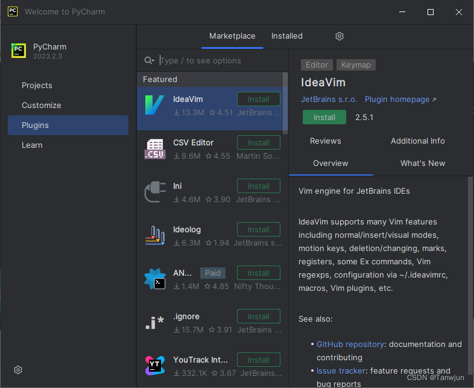Click PyCharm 2023.2.3 version text
The width and height of the screenshot is (474, 388).
pos(48,56)
